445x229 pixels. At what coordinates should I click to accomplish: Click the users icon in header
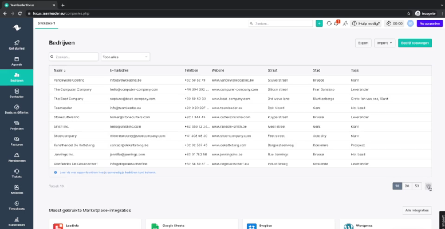click(x=345, y=23)
